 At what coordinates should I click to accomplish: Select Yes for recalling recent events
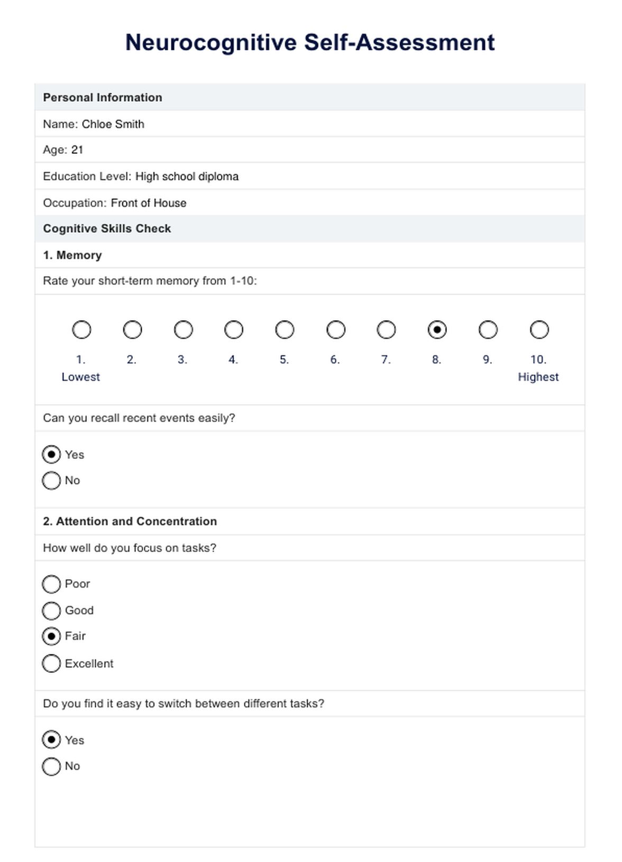point(51,455)
